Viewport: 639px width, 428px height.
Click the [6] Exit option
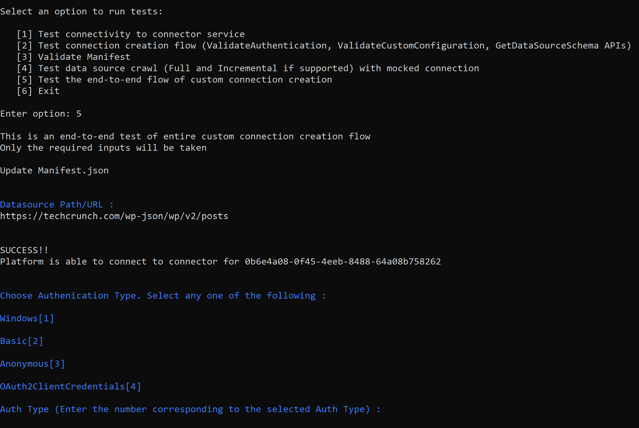[x=38, y=91]
